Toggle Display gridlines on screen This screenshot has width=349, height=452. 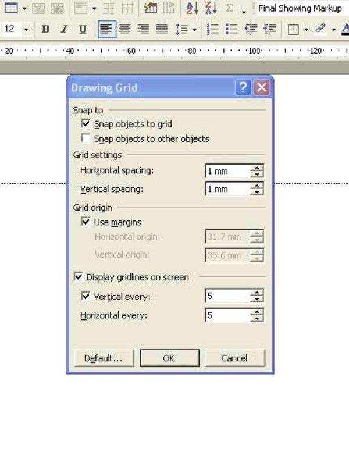[79, 277]
